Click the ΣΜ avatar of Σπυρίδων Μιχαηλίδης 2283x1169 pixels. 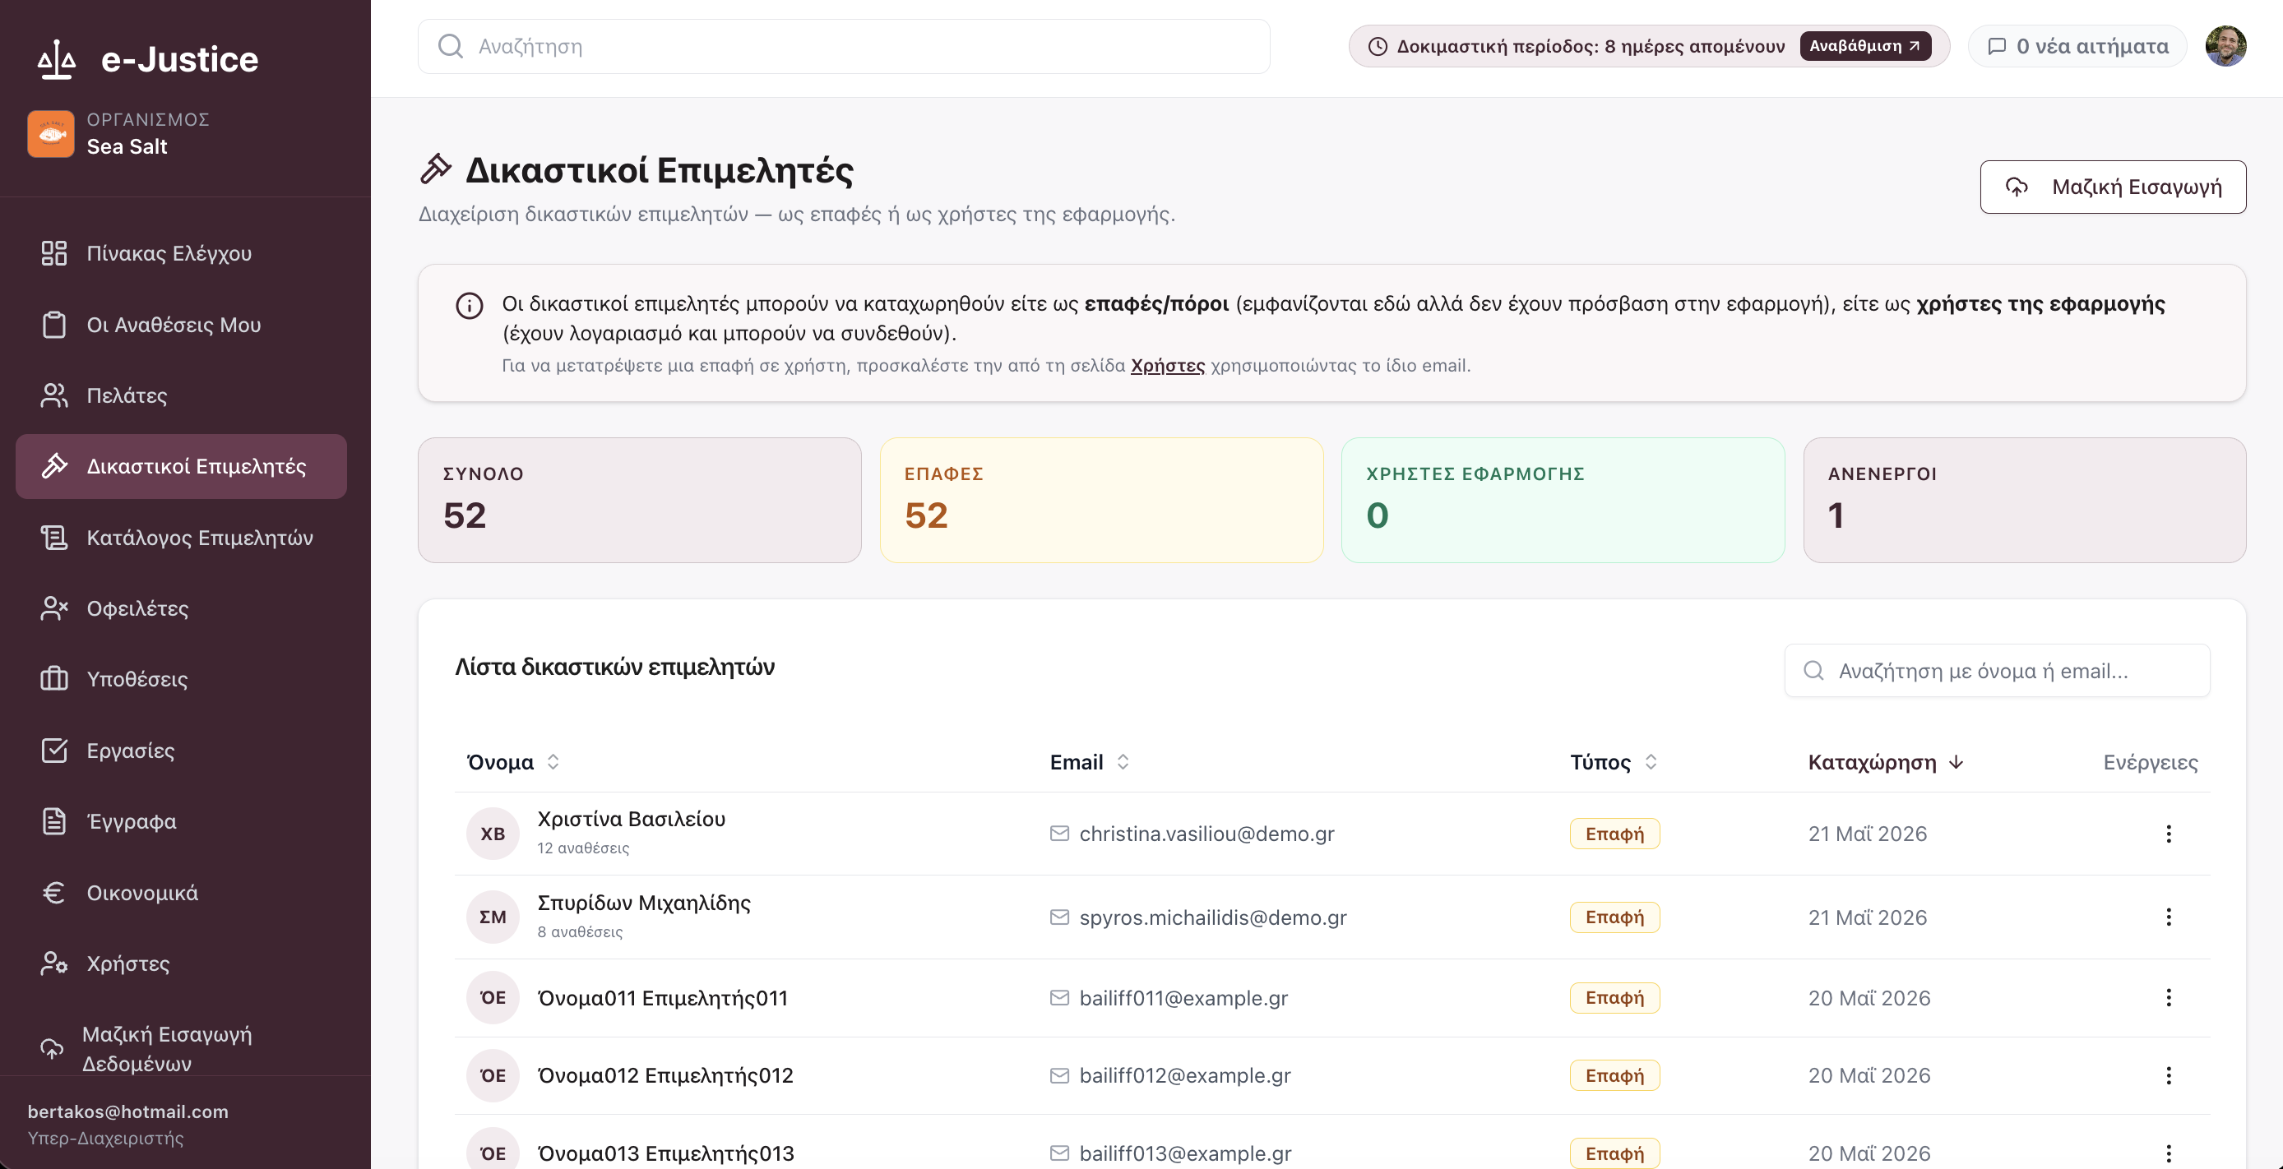pos(493,917)
